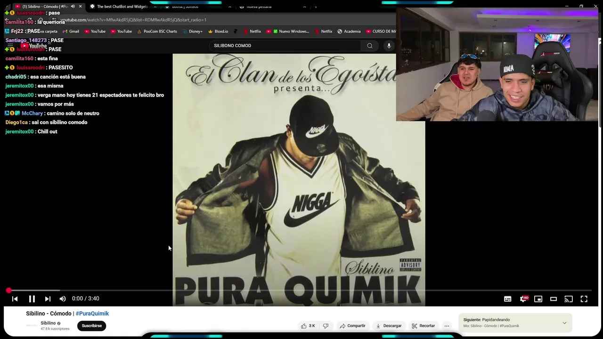
Task: Start voice search with microphone
Action: pyautogui.click(x=389, y=46)
